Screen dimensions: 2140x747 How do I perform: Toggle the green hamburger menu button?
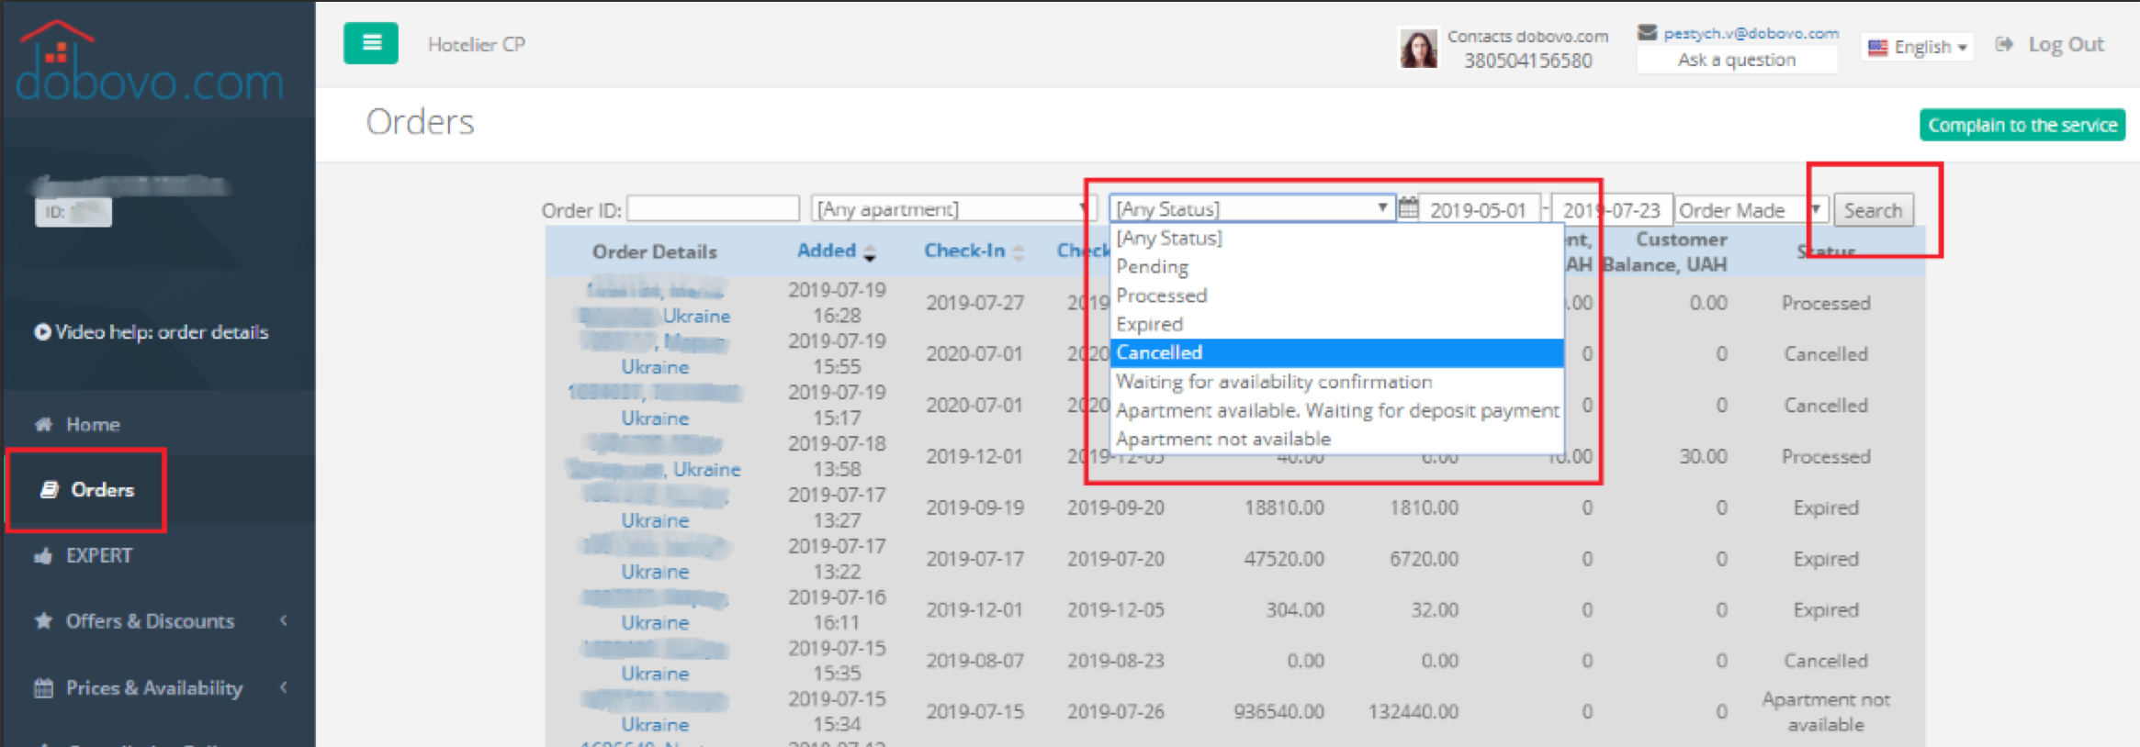pyautogui.click(x=371, y=43)
